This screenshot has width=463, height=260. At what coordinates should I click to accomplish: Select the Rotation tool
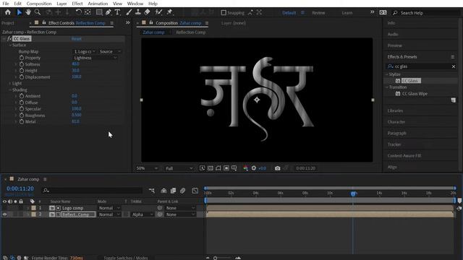point(79,12)
